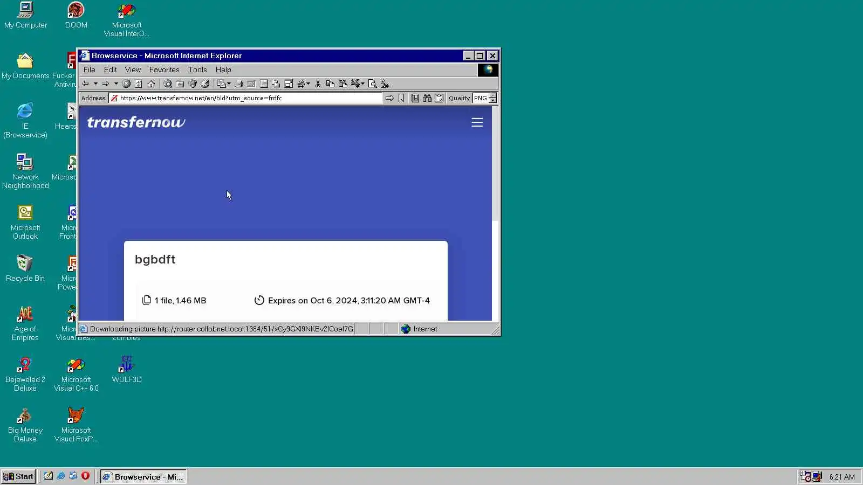Click Show Desktop quick launch icon

click(49, 476)
